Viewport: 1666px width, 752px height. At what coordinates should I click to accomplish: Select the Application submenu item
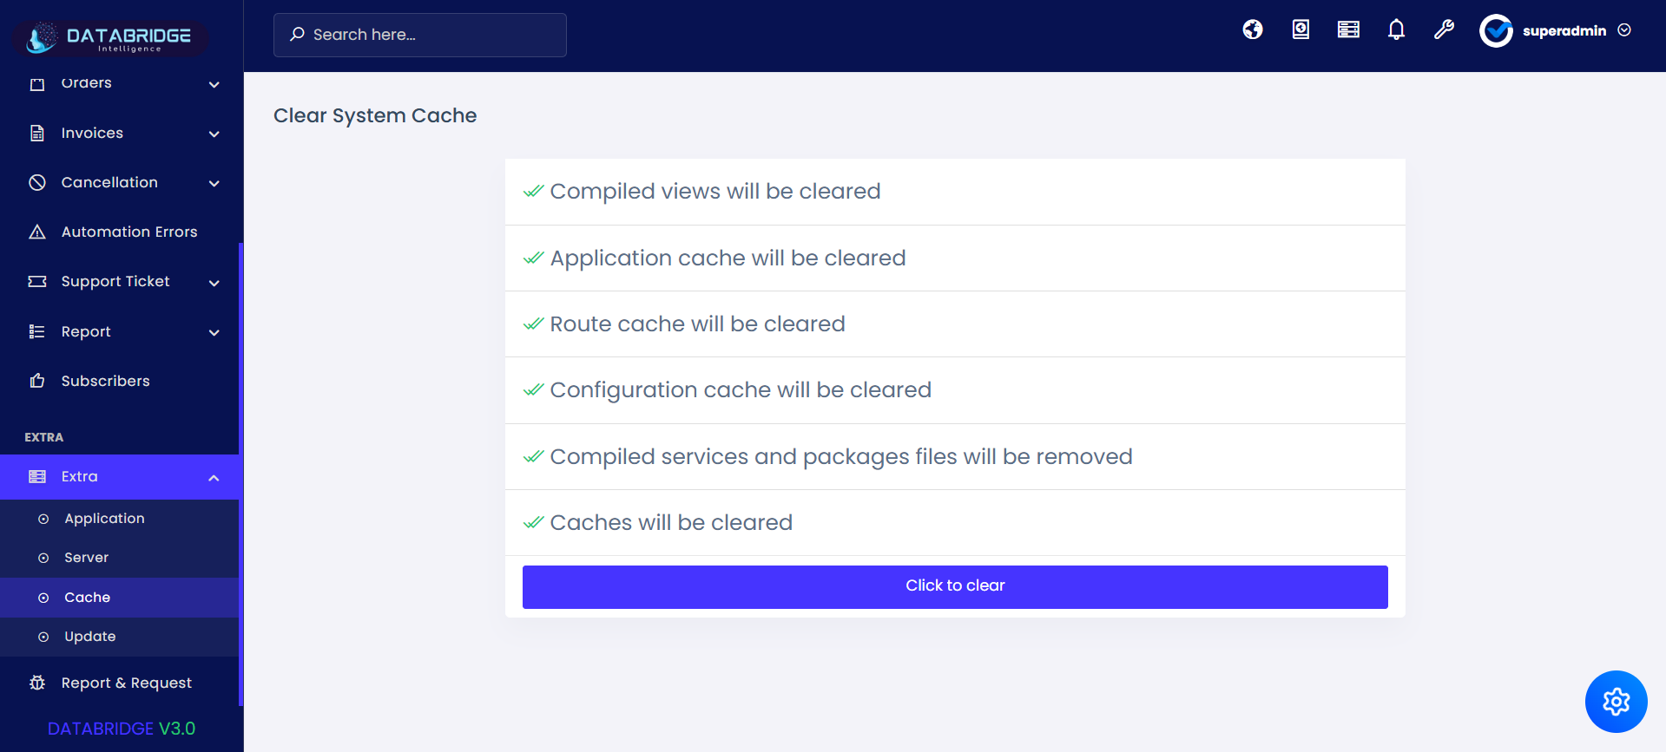tap(120, 519)
